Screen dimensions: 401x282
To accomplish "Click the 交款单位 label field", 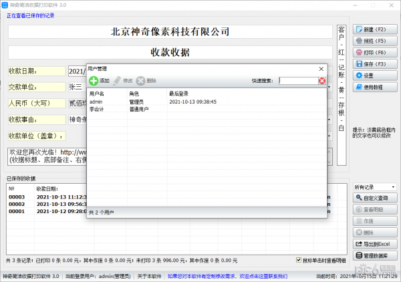I will [x=37, y=87].
